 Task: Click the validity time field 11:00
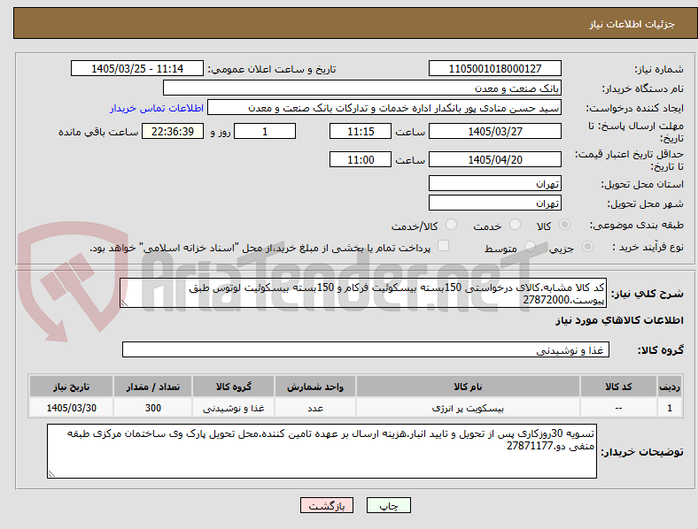pos(361,159)
